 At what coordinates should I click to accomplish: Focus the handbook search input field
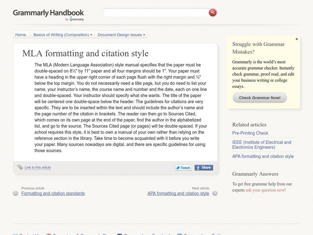click(x=155, y=13)
